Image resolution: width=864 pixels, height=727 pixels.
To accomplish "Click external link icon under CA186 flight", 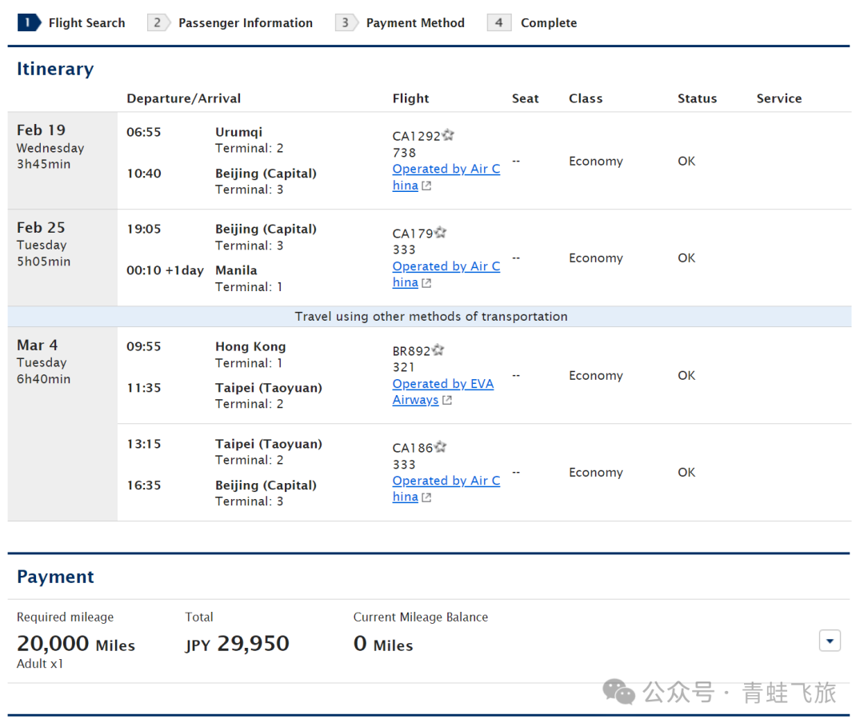I will pos(426,497).
